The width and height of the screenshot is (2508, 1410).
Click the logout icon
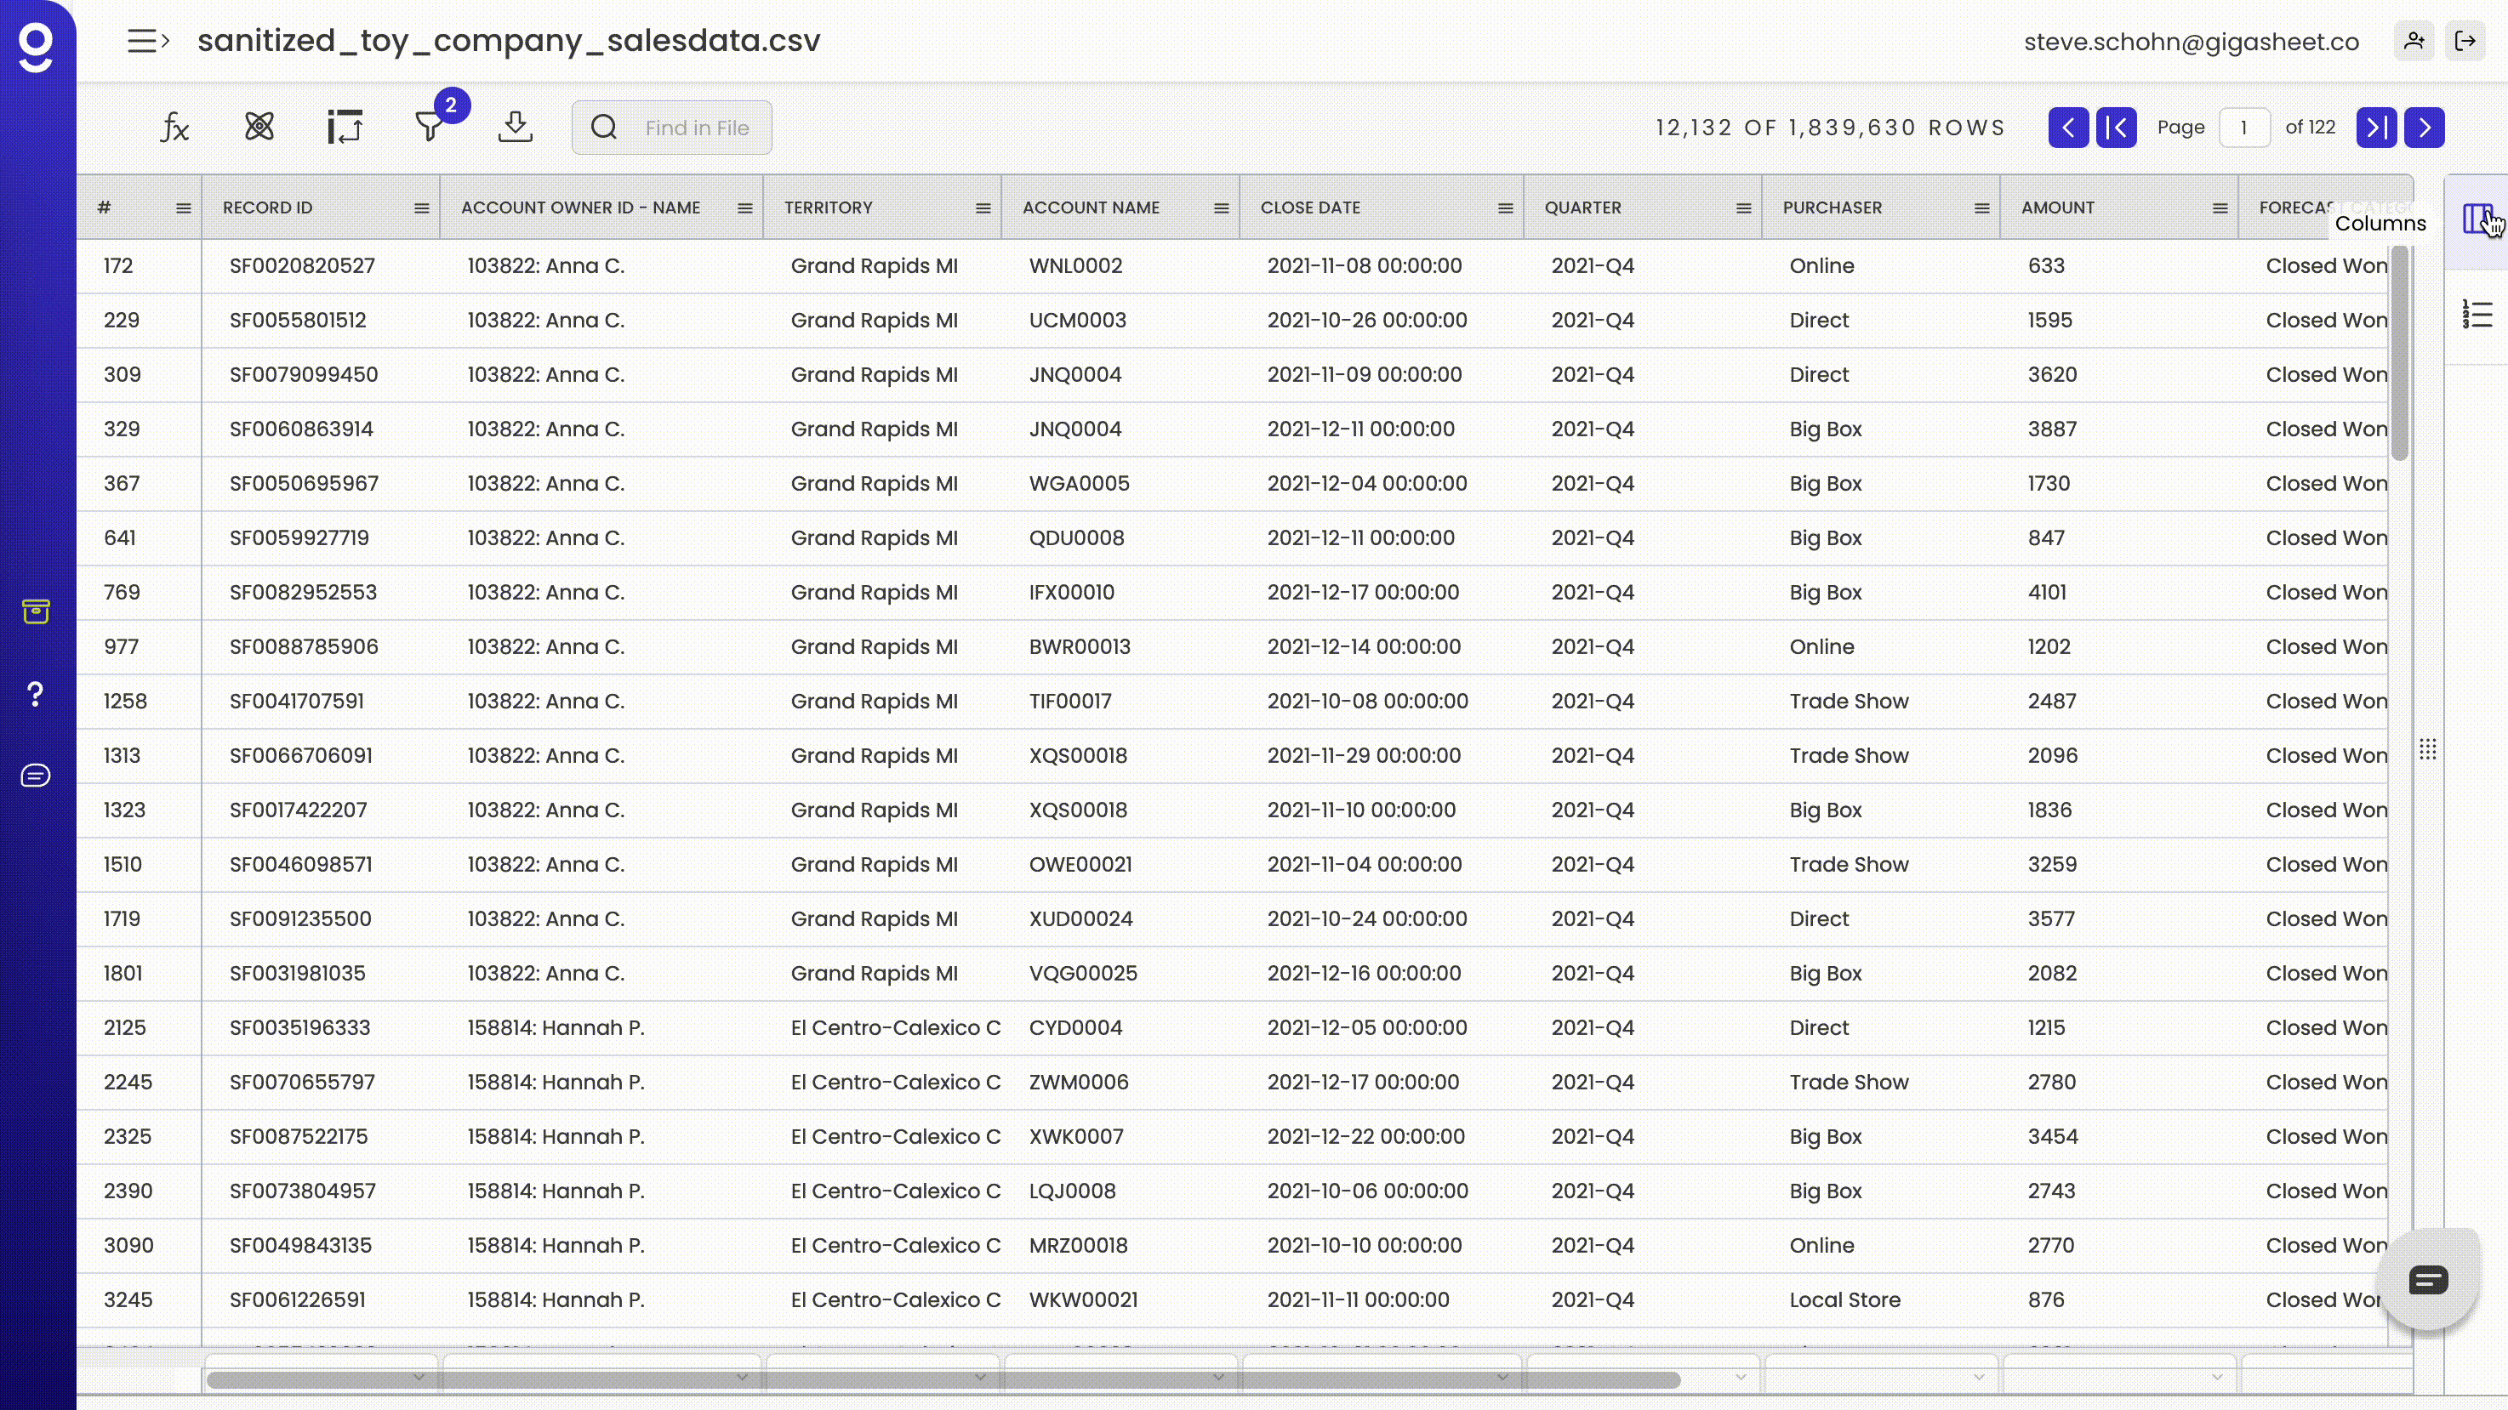tap(2465, 41)
